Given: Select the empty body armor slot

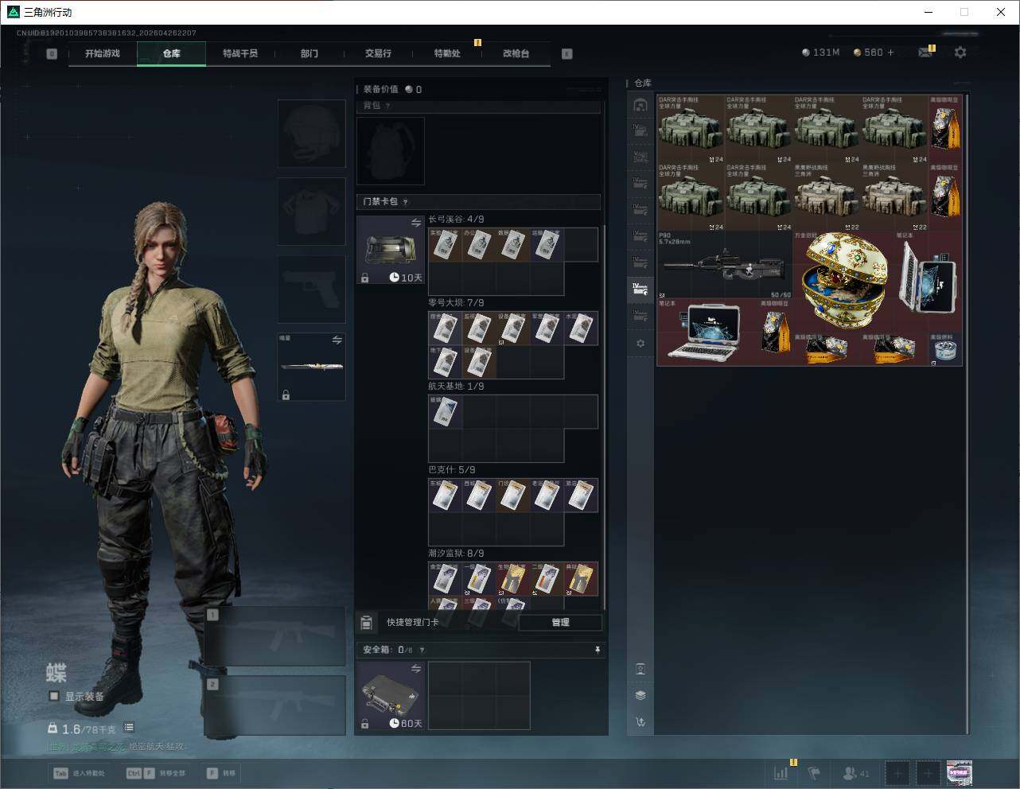Looking at the screenshot, I should (312, 211).
